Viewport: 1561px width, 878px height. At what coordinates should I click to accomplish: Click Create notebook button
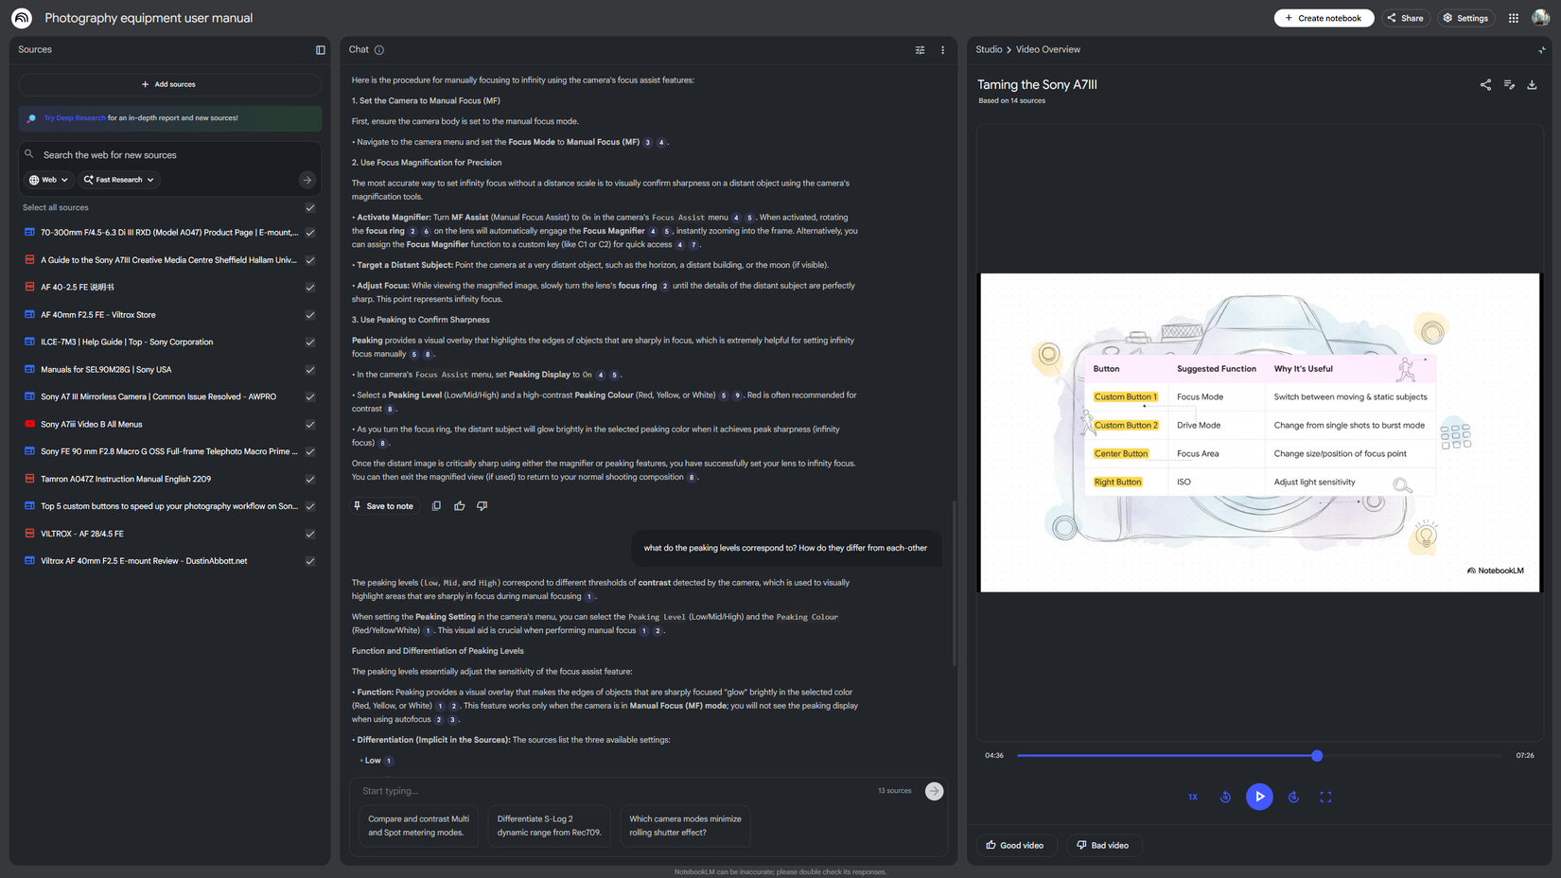pos(1324,18)
